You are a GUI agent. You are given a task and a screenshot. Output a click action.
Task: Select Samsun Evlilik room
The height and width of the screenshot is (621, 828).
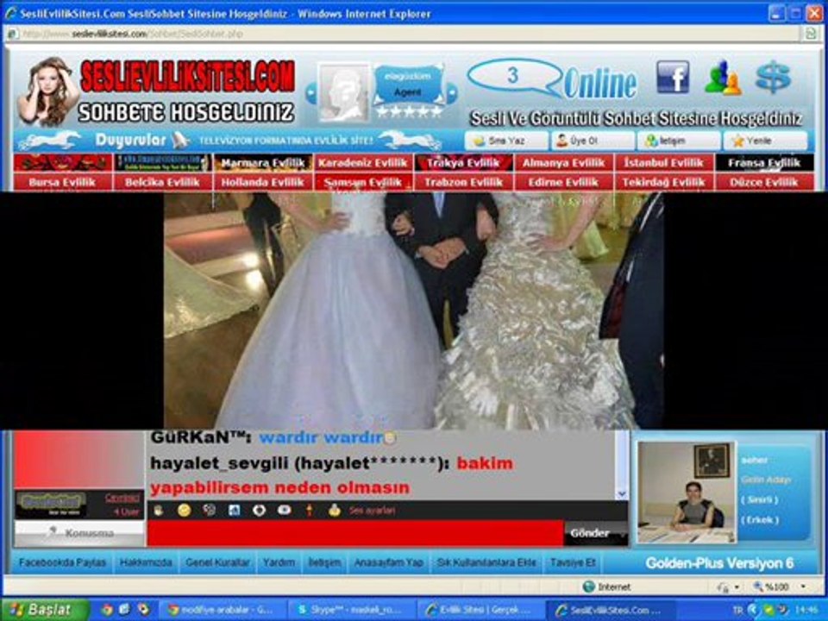tap(363, 182)
